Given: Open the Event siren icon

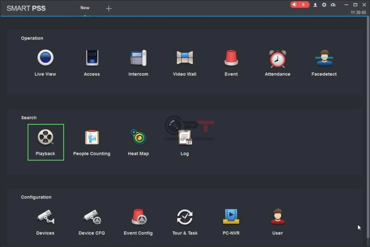Looking at the screenshot, I should click(231, 59).
